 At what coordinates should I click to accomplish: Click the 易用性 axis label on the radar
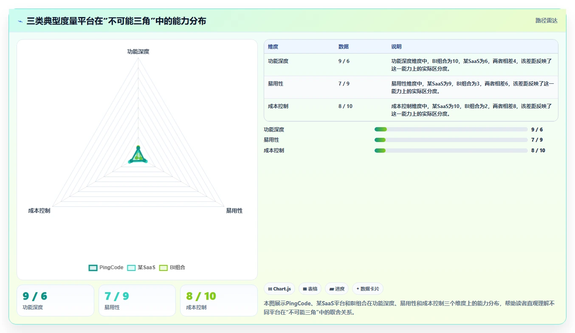click(x=234, y=211)
